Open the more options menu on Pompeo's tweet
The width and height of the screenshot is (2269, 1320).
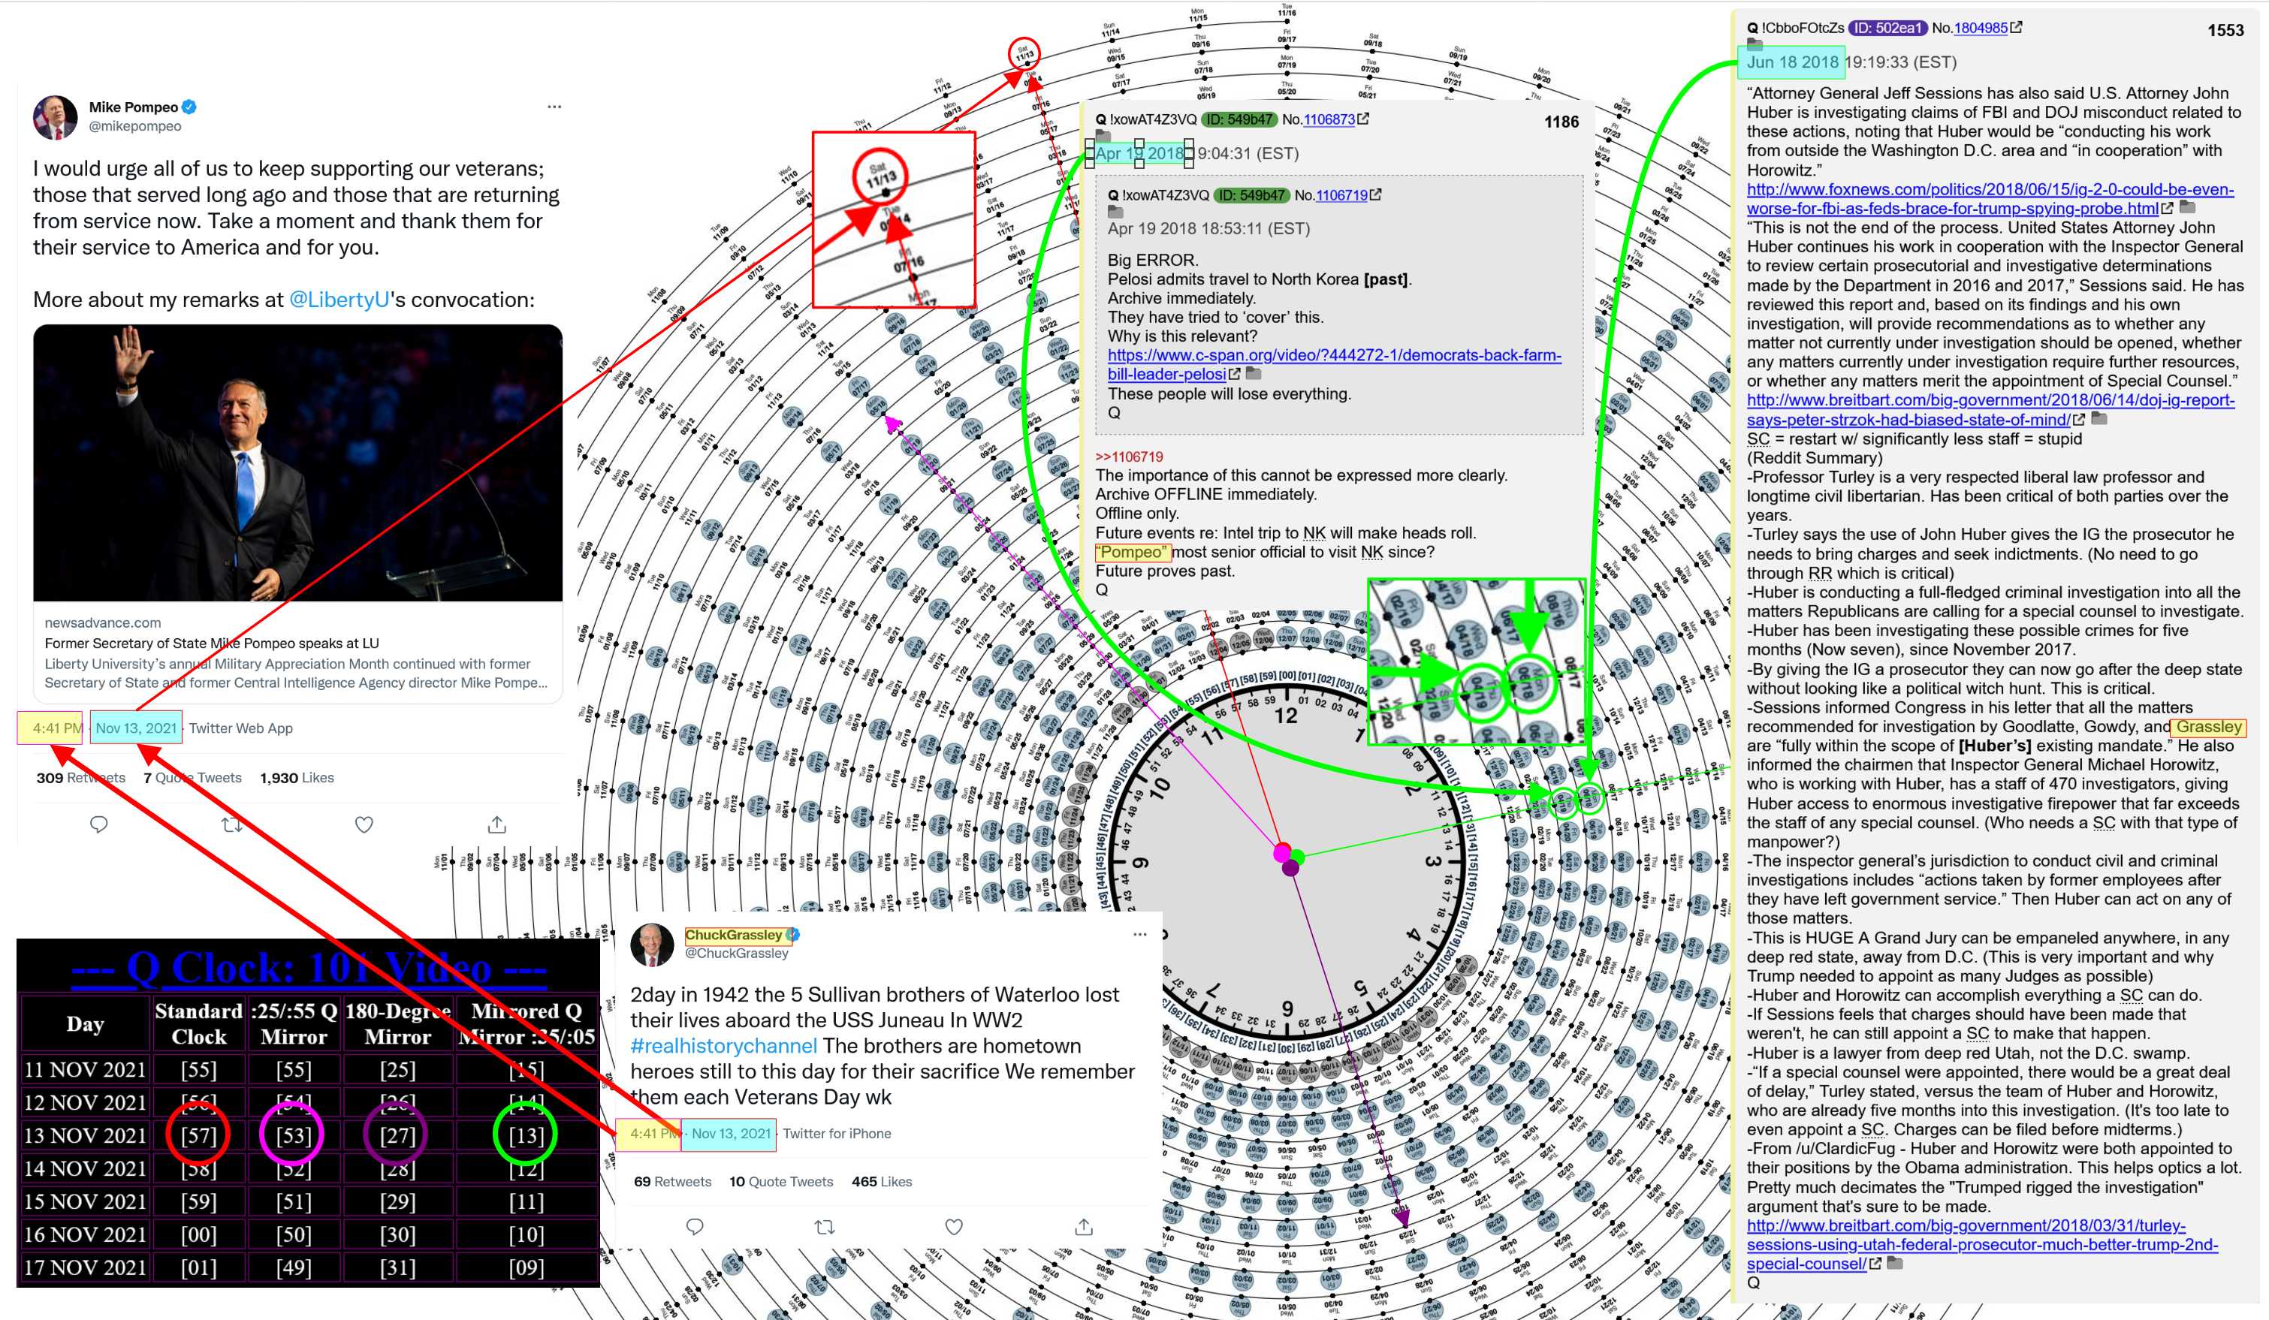(554, 107)
